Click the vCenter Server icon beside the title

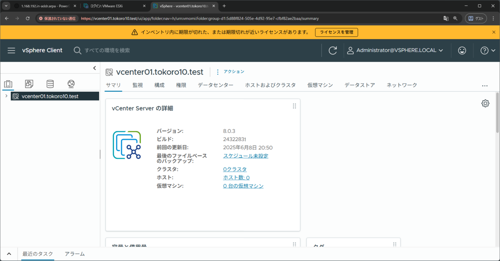(110, 72)
